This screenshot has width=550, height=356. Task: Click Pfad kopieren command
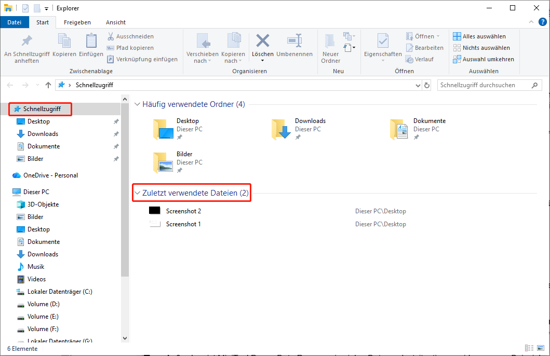point(130,48)
